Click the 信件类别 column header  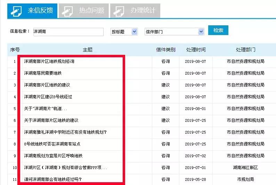click(166, 50)
